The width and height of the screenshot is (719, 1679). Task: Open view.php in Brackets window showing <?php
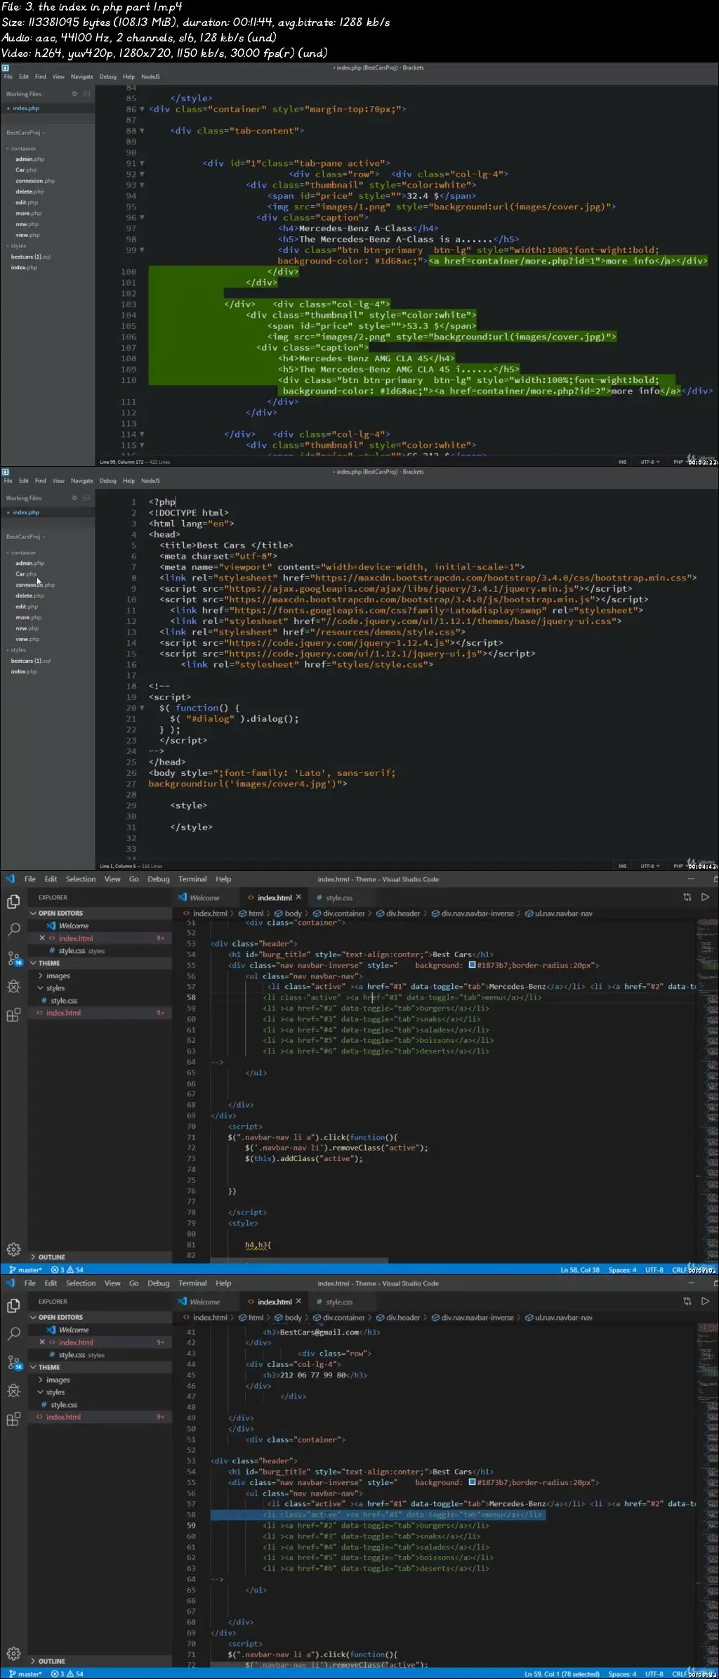point(27,639)
